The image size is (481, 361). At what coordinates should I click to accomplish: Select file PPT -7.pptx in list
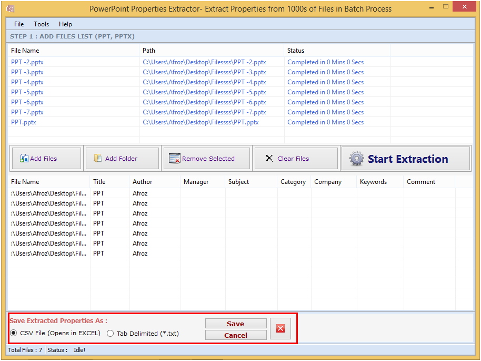(27, 112)
